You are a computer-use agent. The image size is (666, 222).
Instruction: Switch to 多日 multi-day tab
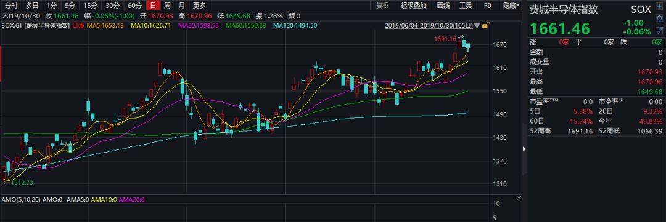(32, 6)
